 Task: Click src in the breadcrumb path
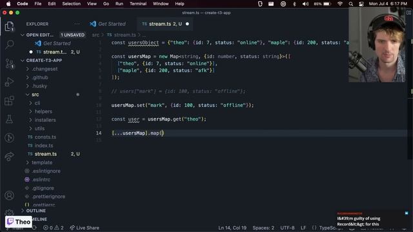(96, 35)
